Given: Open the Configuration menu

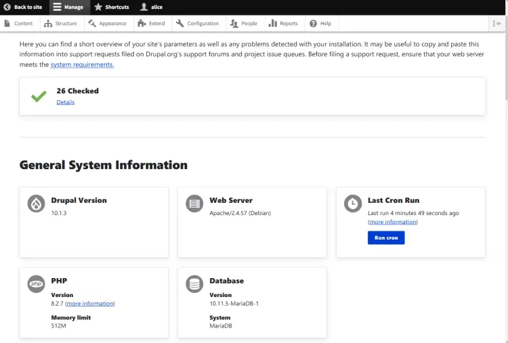Looking at the screenshot, I should [x=197, y=23].
